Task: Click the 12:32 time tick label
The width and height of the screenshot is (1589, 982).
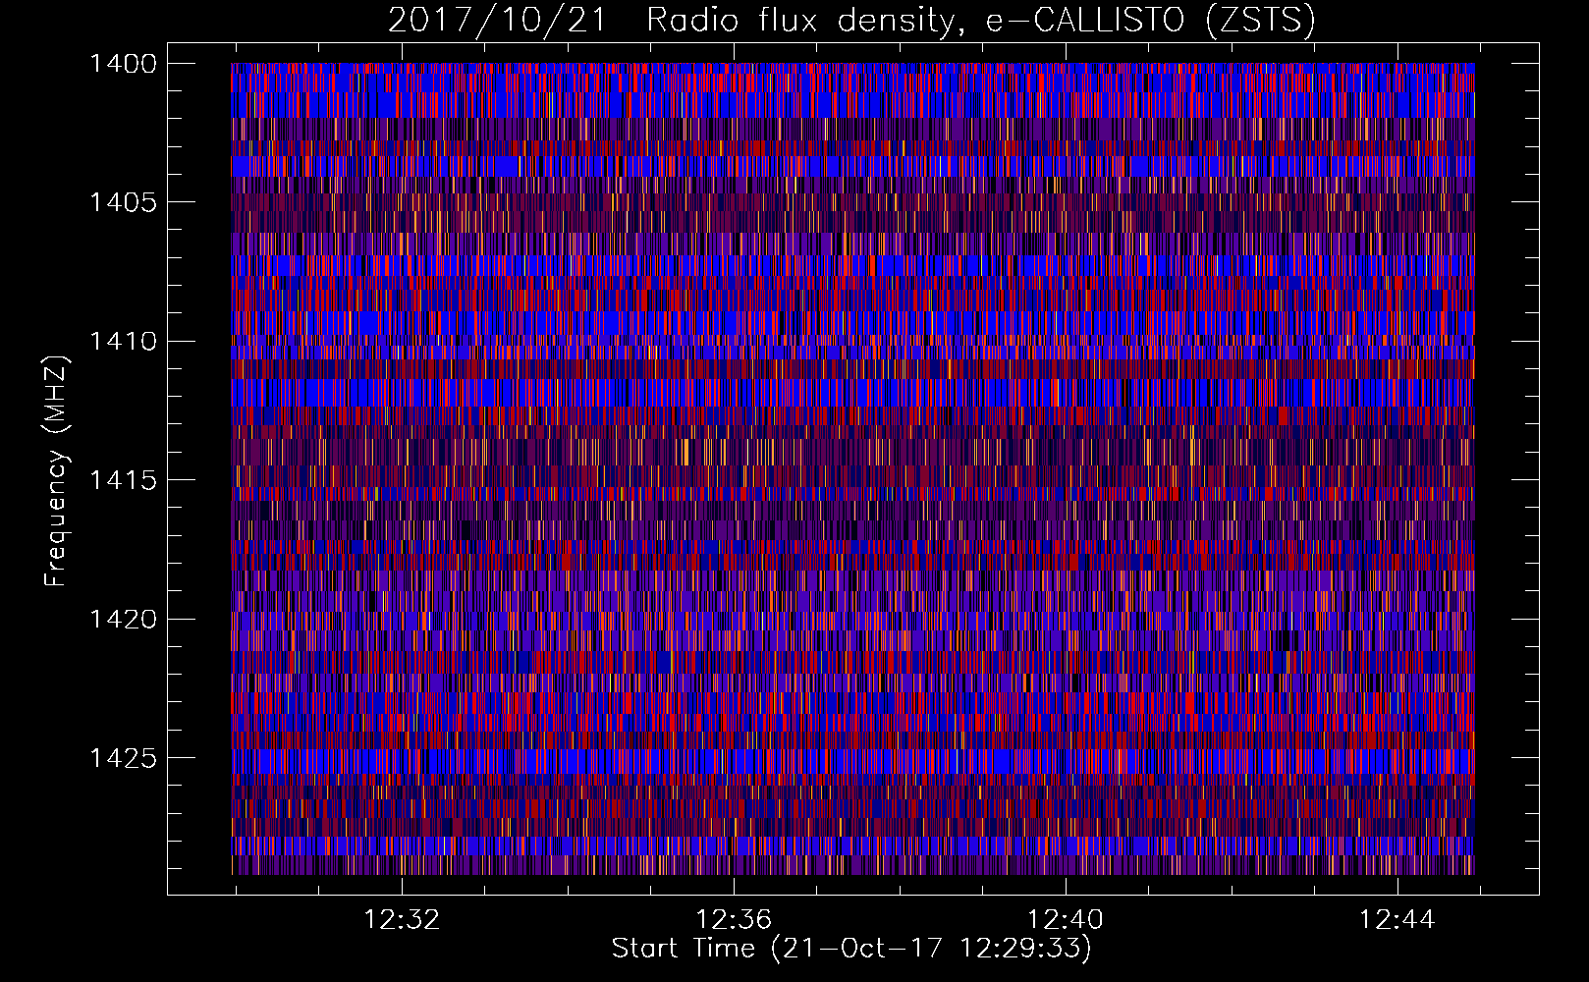Action: 402,920
